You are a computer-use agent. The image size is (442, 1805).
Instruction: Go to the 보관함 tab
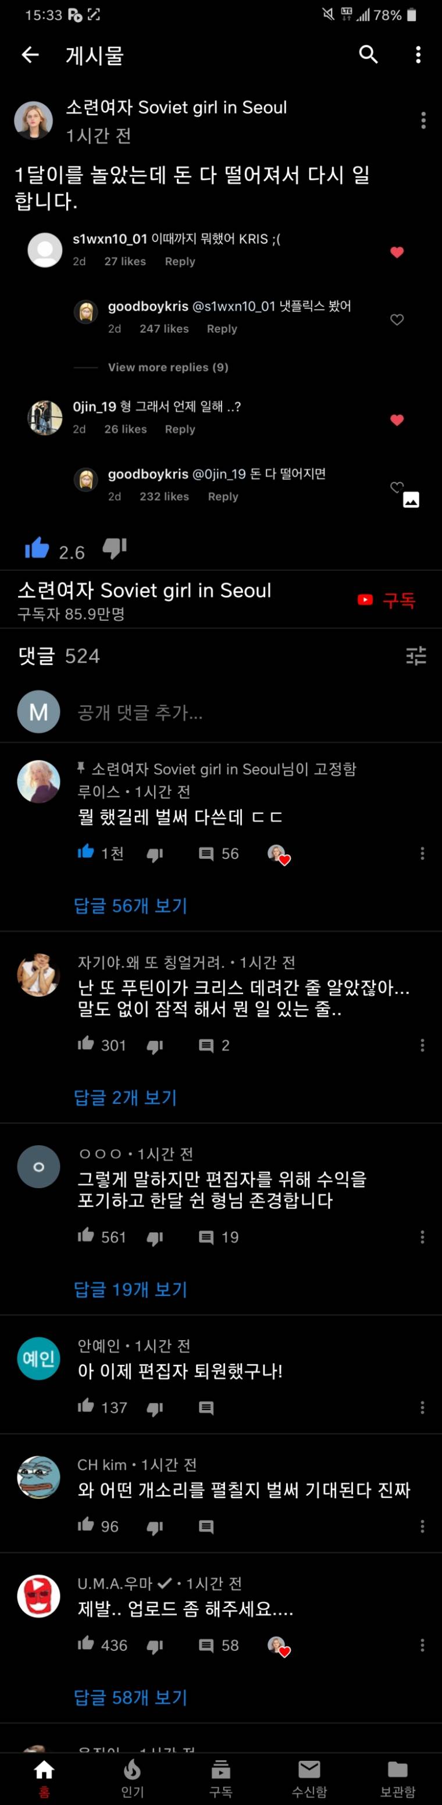pyautogui.click(x=398, y=1778)
